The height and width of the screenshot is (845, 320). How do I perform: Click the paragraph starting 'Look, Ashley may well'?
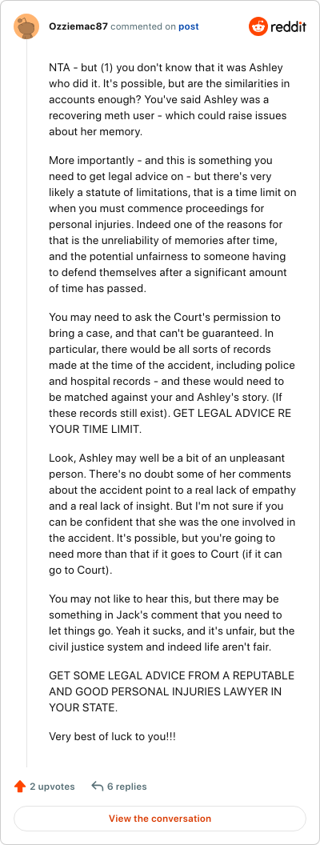tap(172, 515)
